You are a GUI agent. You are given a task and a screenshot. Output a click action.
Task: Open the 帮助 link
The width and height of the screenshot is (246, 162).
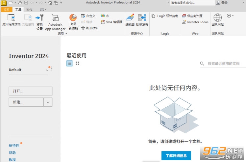(x=12, y=152)
